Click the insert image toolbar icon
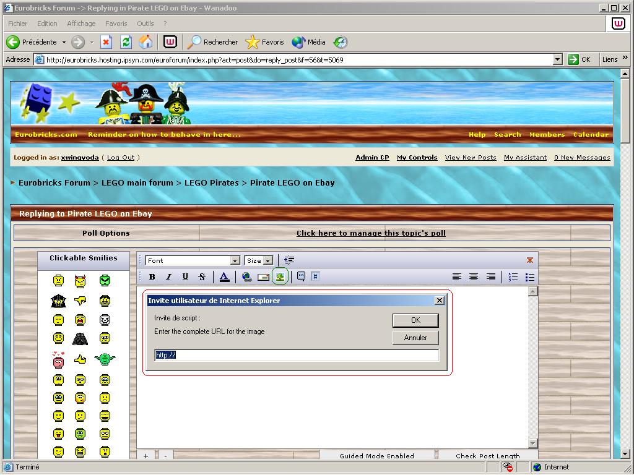The width and height of the screenshot is (634, 475). (x=280, y=277)
